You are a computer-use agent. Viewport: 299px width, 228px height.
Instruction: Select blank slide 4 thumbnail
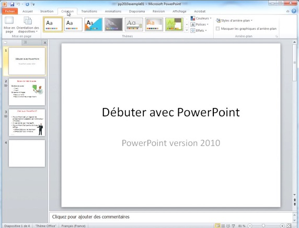coord(27,153)
